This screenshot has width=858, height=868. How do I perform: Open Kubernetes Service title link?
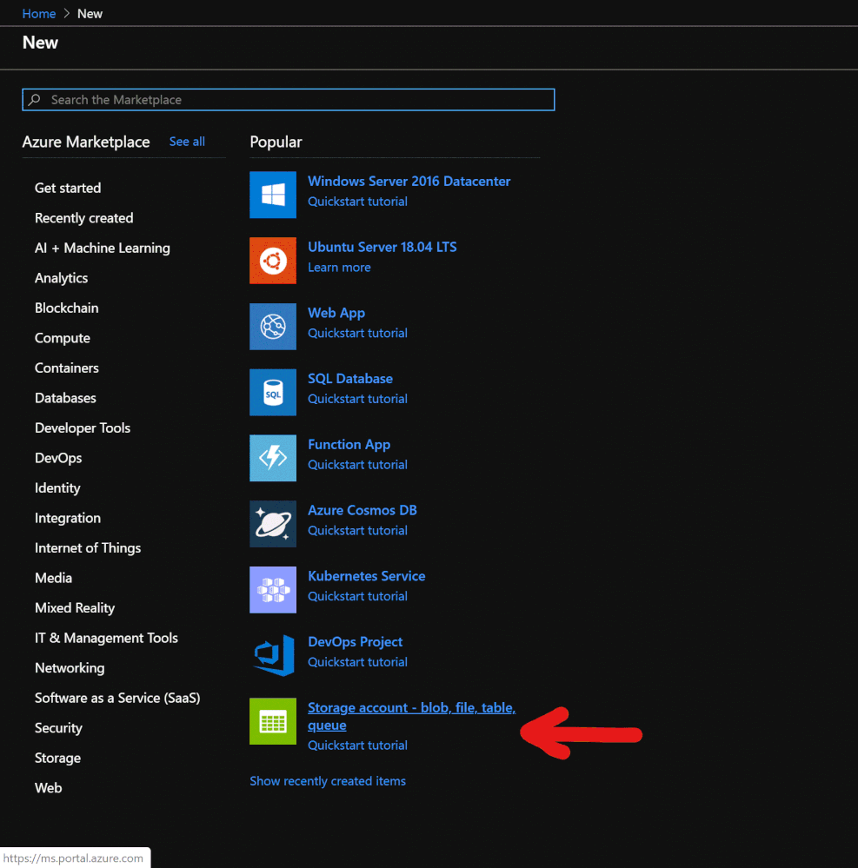pos(366,576)
